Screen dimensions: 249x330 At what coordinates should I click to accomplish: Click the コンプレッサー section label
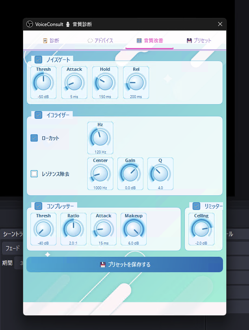pos(60,206)
